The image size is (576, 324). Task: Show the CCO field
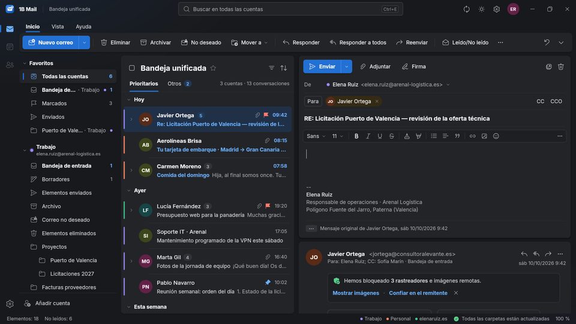(556, 101)
